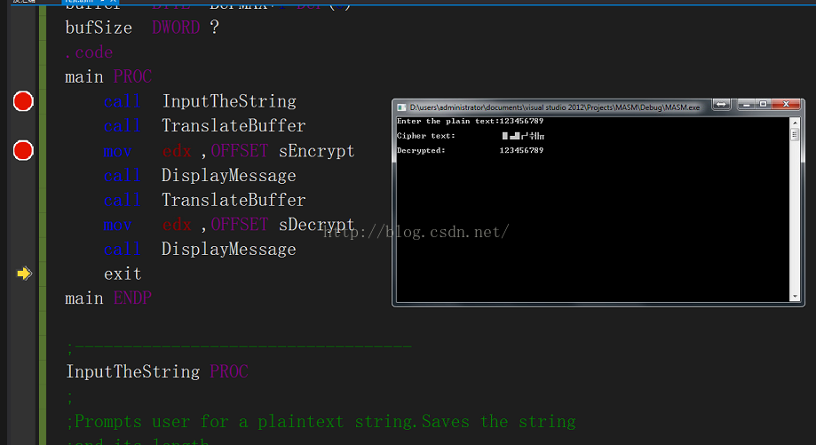This screenshot has height=445, width=816.
Task: Click the double-arrow button on console title bar
Action: [721, 105]
